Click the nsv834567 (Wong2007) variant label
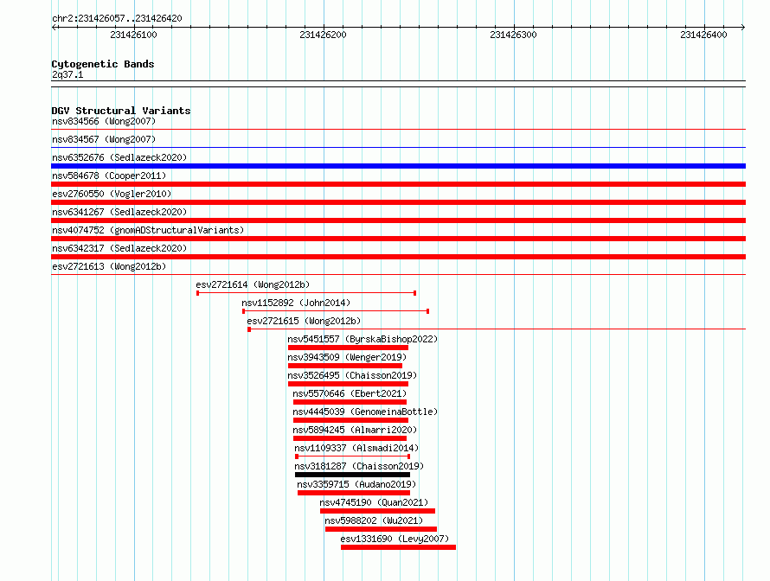This screenshot has height=581, width=770. 104,139
